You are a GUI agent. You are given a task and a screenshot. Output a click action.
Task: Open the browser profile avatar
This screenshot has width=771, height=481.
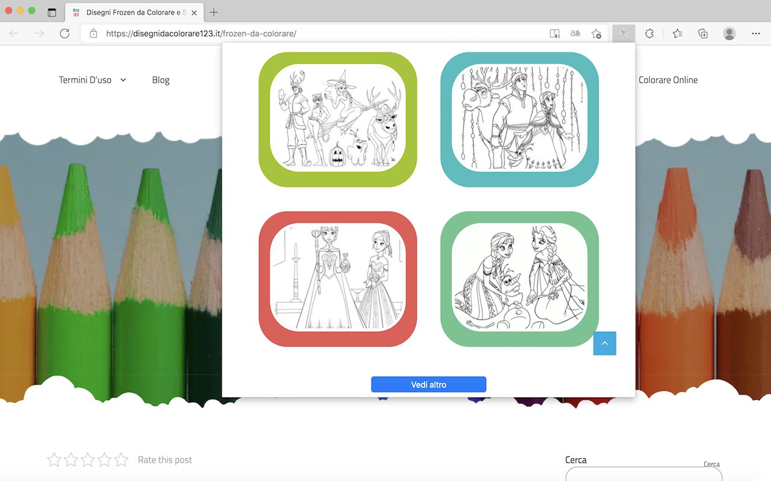(x=729, y=34)
